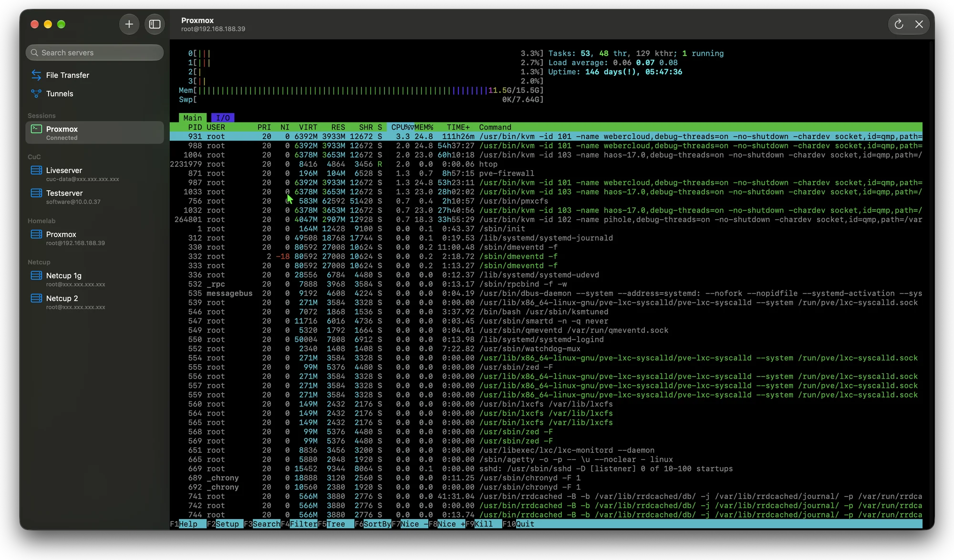Select systemd-logind process row

pos(546,340)
